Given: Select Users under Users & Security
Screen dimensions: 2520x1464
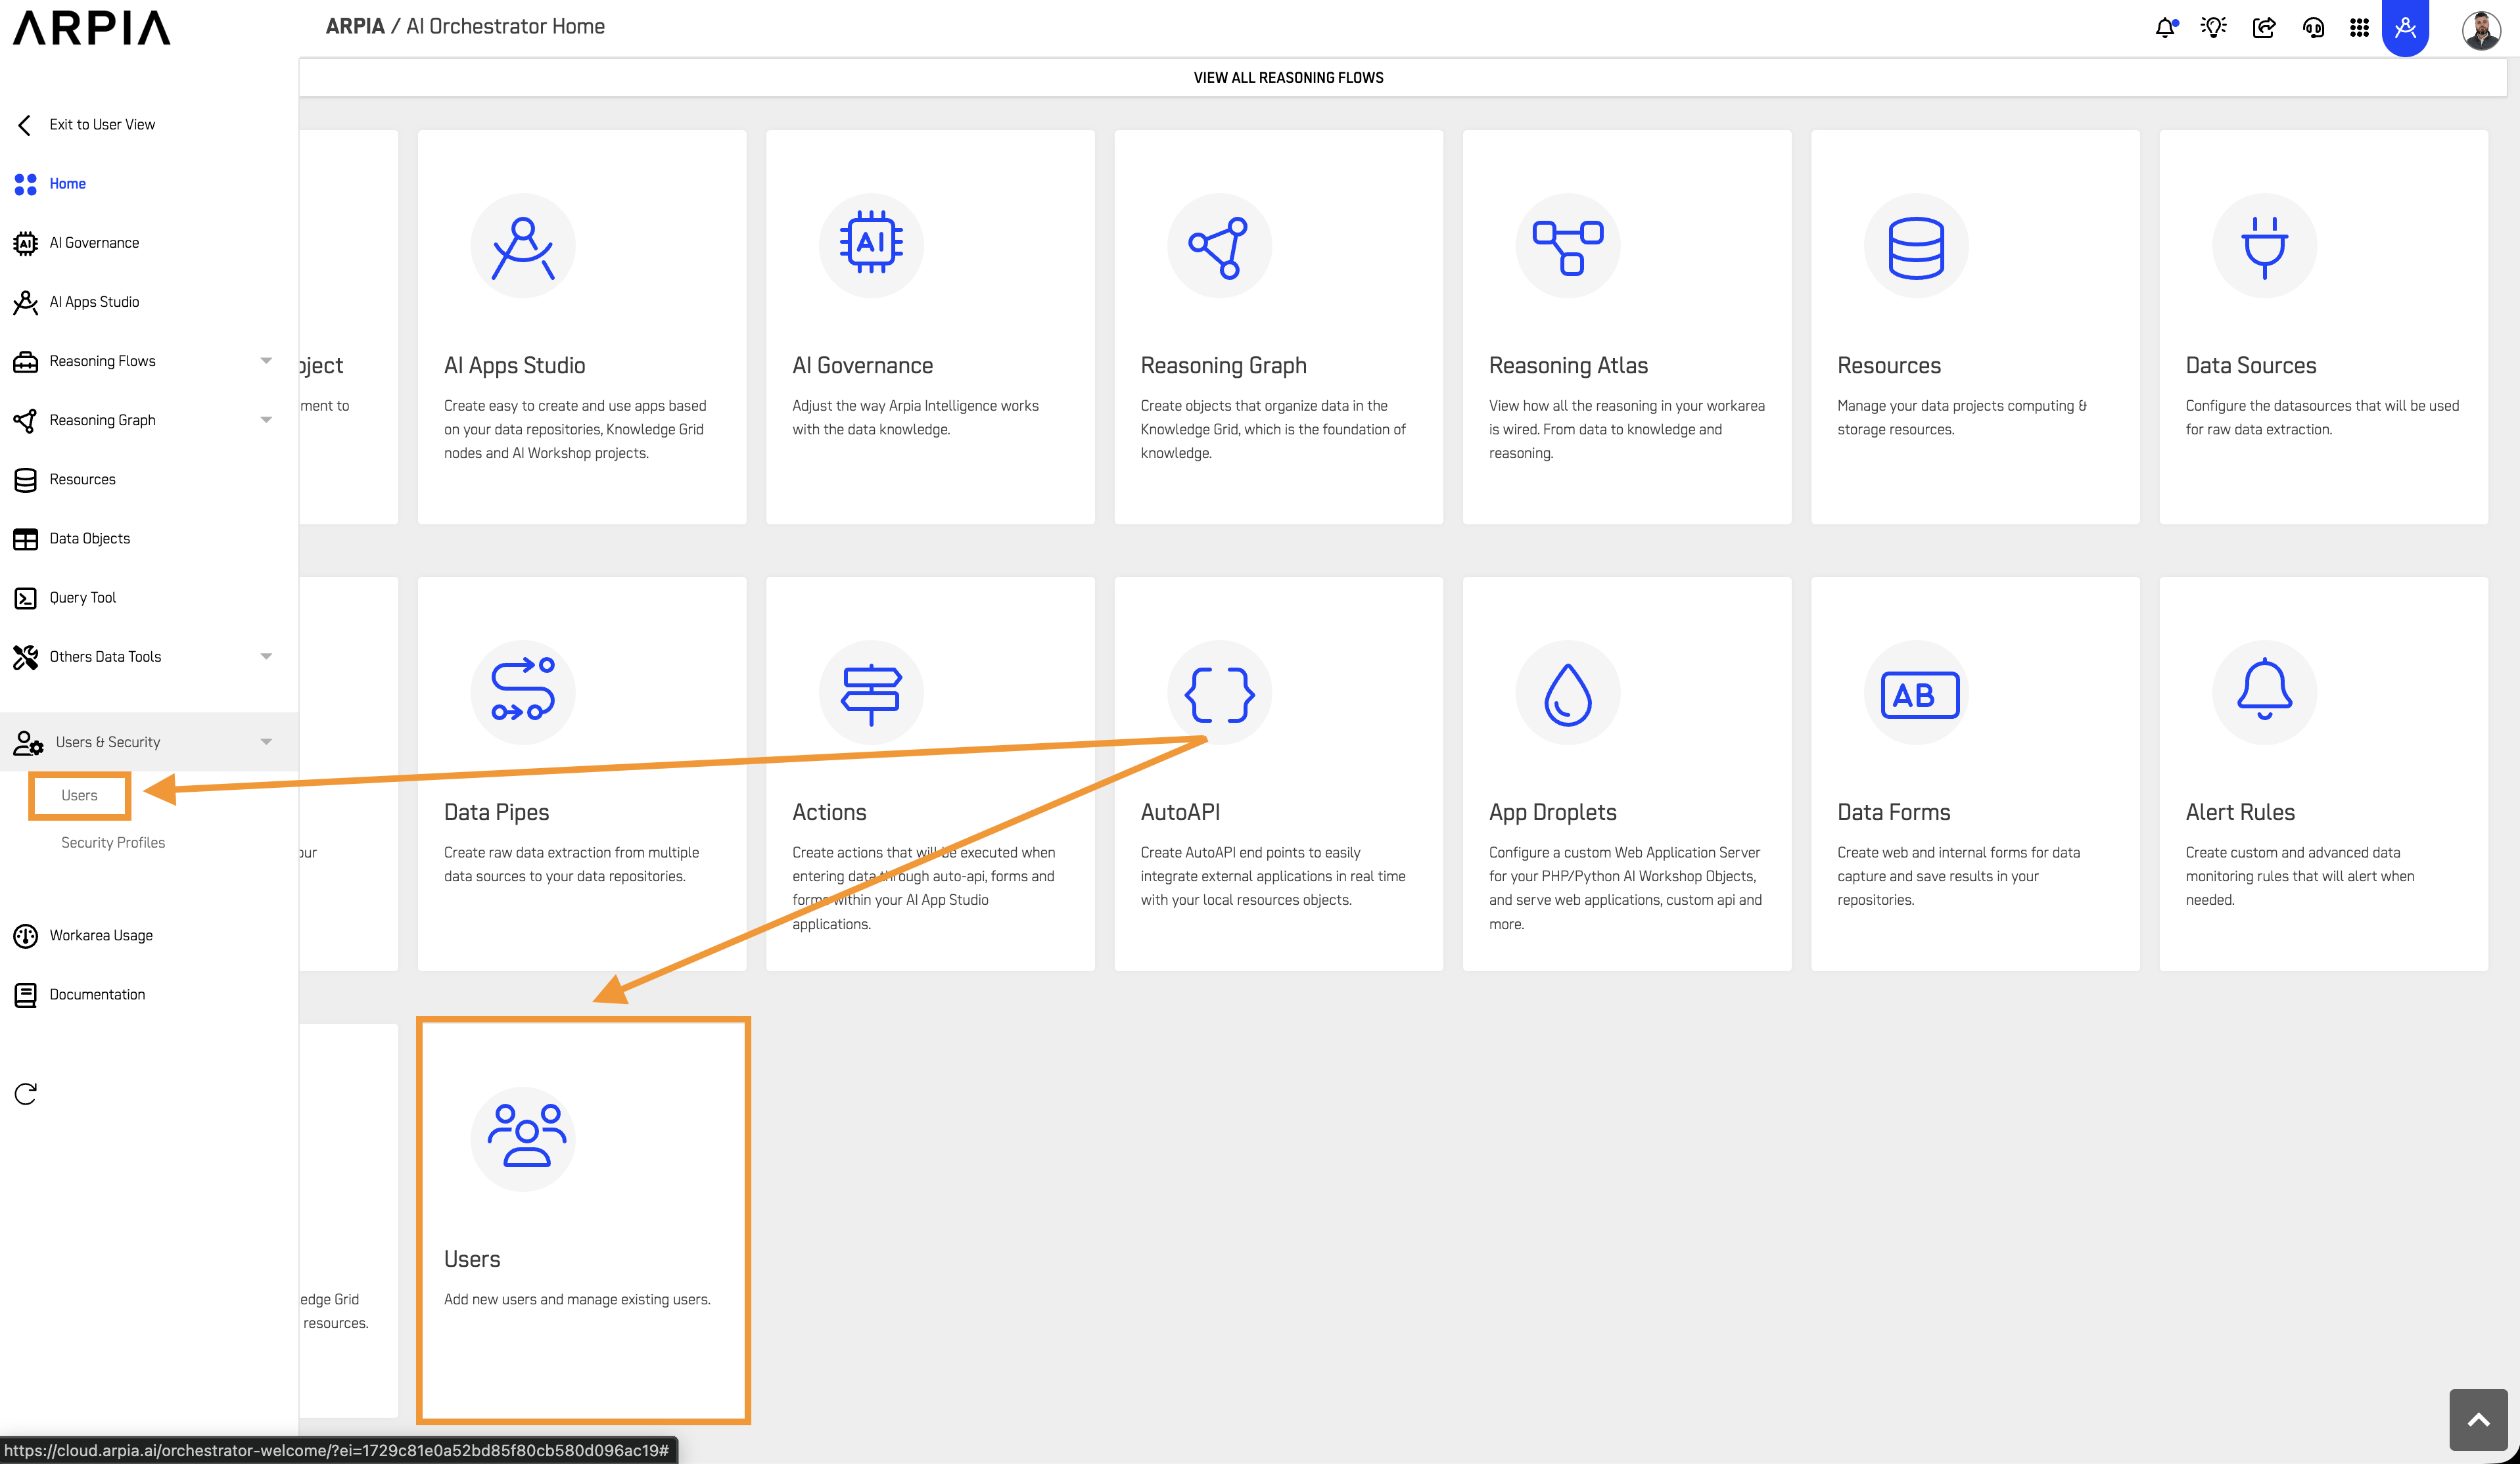Looking at the screenshot, I should point(79,795).
